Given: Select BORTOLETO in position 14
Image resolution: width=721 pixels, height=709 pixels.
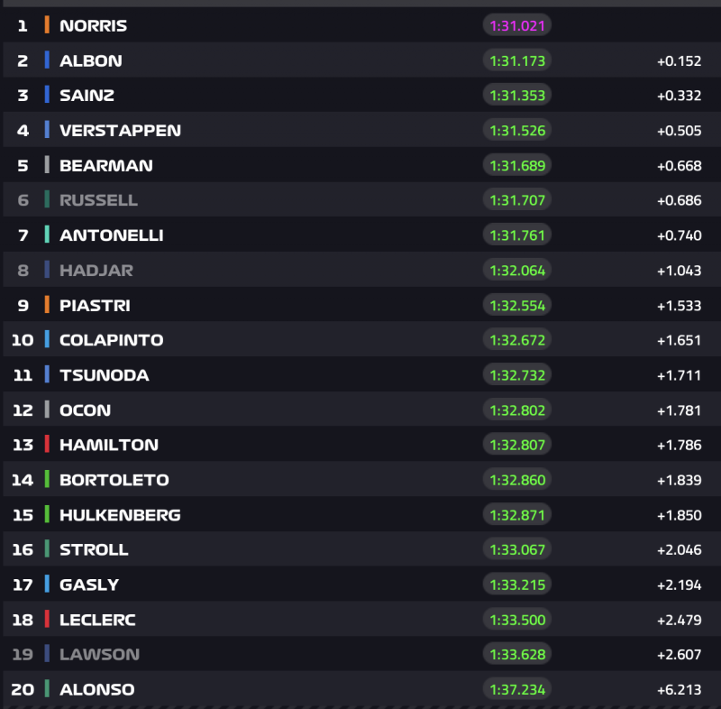Looking at the screenshot, I should click(114, 480).
